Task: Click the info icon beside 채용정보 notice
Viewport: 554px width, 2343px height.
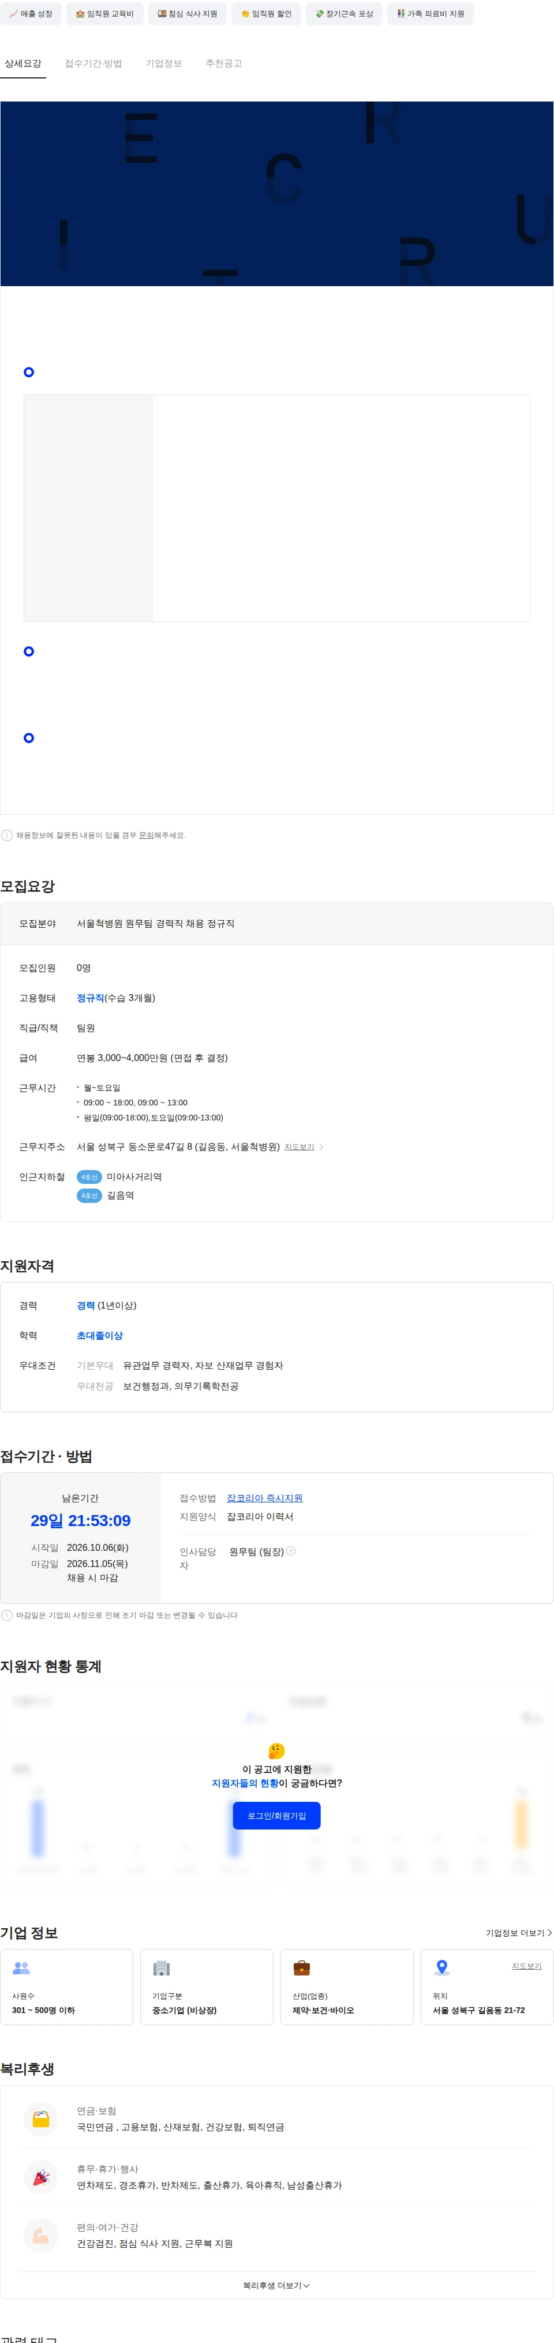Action: tap(8, 835)
